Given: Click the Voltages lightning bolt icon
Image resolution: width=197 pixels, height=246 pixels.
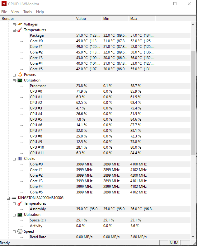Looking at the screenshot, I should 20,24.
